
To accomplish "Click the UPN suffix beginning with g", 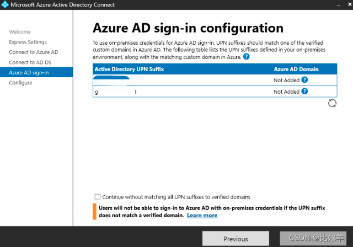I will point(116,92).
